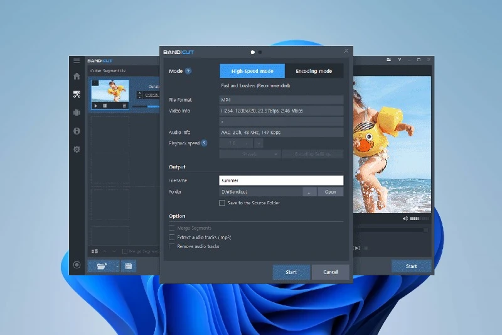Click the Cancel button
This screenshot has width=502, height=335.
pos(331,272)
